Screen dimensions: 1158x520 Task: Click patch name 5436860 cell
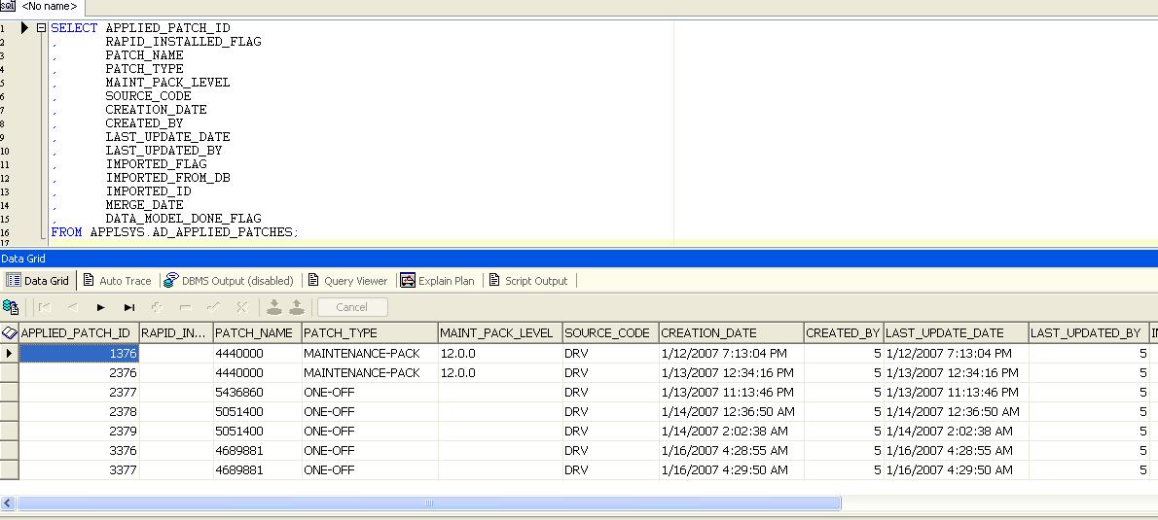pyautogui.click(x=257, y=392)
